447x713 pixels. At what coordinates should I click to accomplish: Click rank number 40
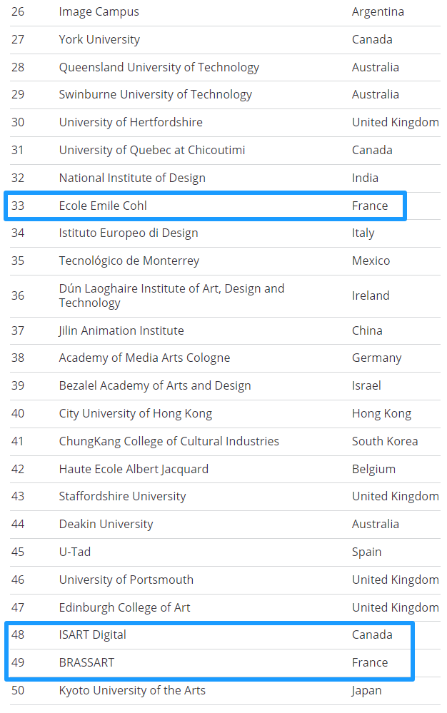(x=18, y=413)
